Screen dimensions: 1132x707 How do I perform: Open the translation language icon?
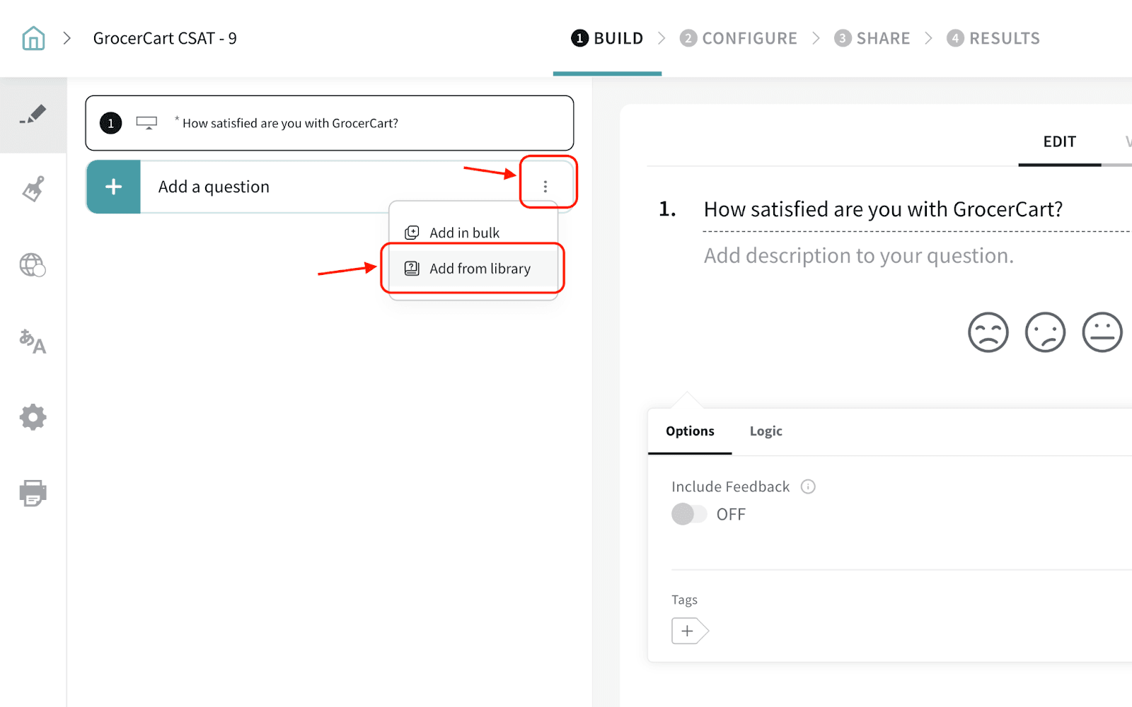pos(33,341)
